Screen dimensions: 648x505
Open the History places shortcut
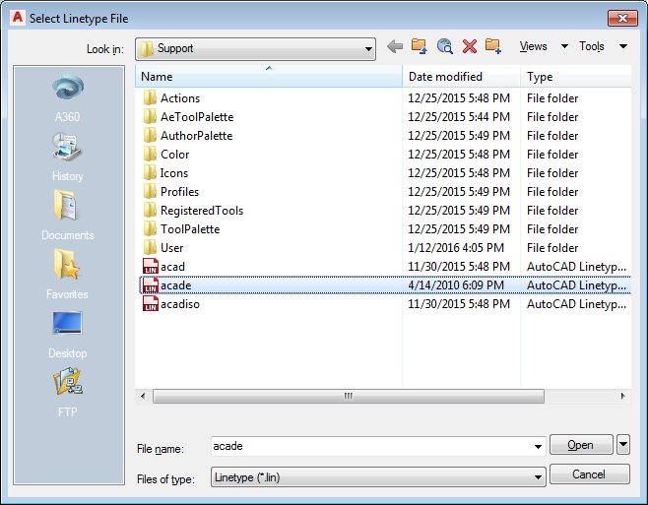click(68, 158)
